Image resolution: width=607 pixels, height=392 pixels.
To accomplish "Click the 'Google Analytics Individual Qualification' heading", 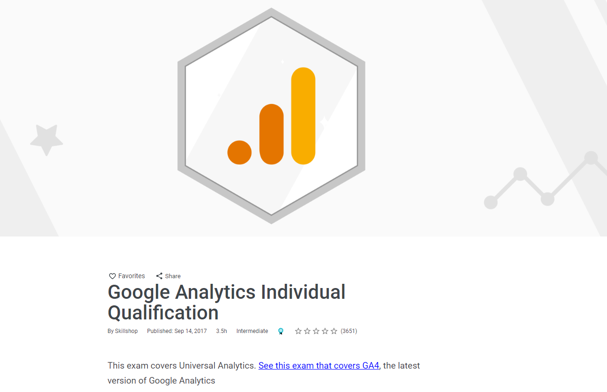I will 227,302.
